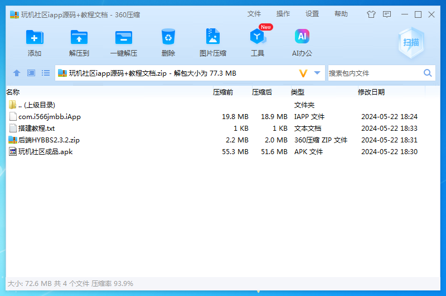This screenshot has width=446, height=296.
Task: Click the feedback message icon in title bar
Action: click(386, 14)
